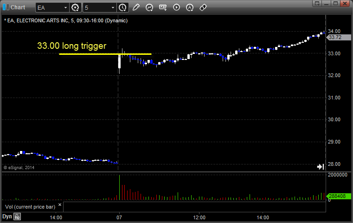Click the 28.00 price axis label
This screenshot has width=353, height=223.
point(334,164)
